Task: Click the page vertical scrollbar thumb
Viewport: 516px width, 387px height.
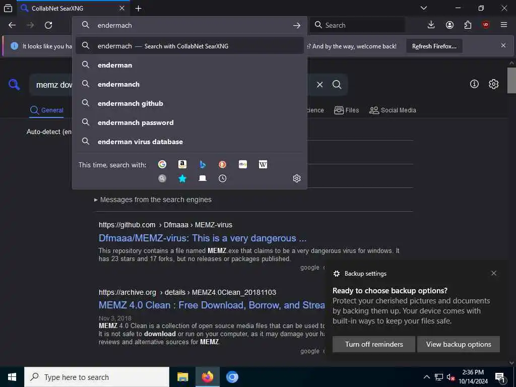Action: [x=511, y=80]
